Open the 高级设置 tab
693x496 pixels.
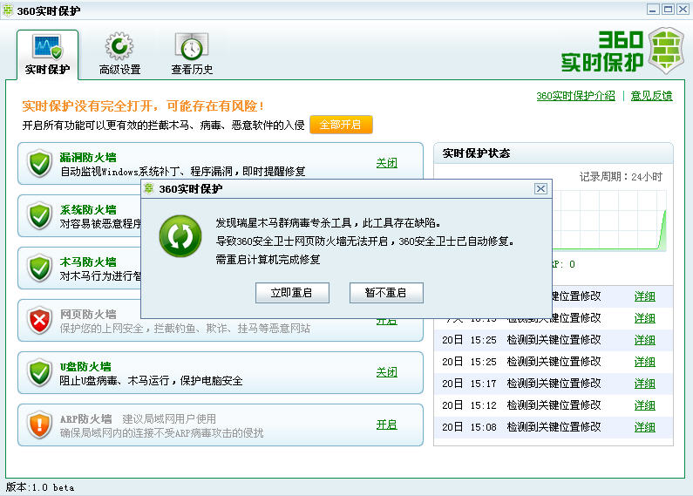tap(119, 55)
